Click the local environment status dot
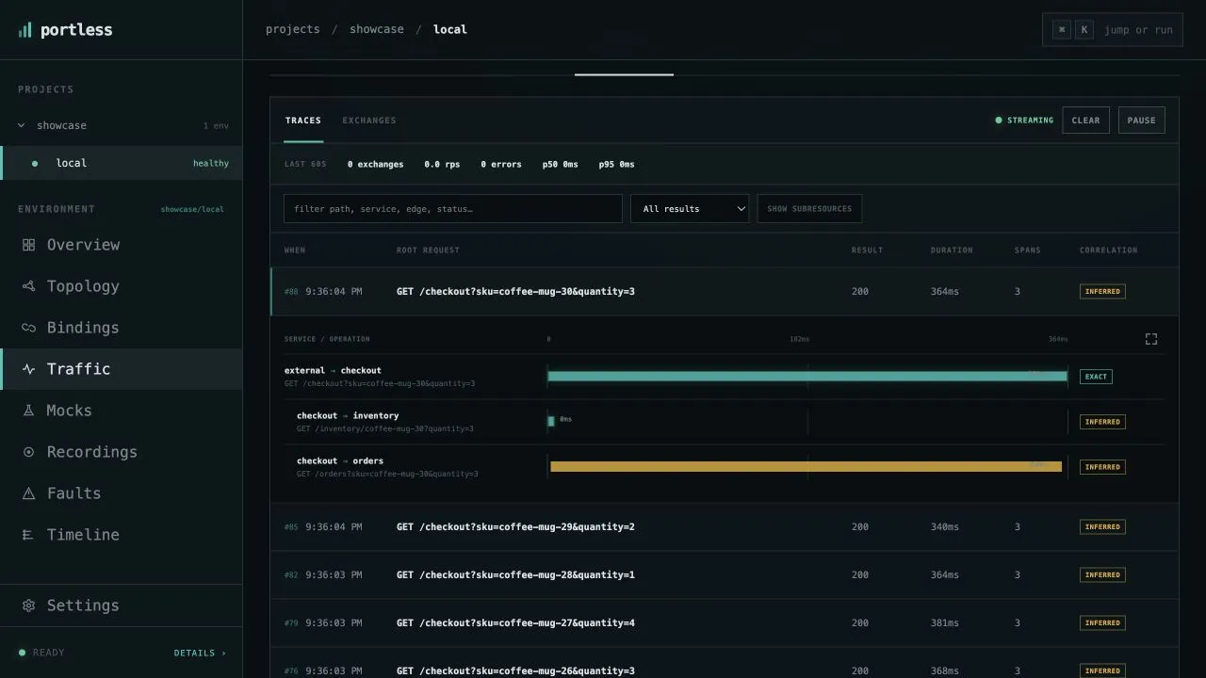This screenshot has width=1206, height=678. tap(35, 163)
